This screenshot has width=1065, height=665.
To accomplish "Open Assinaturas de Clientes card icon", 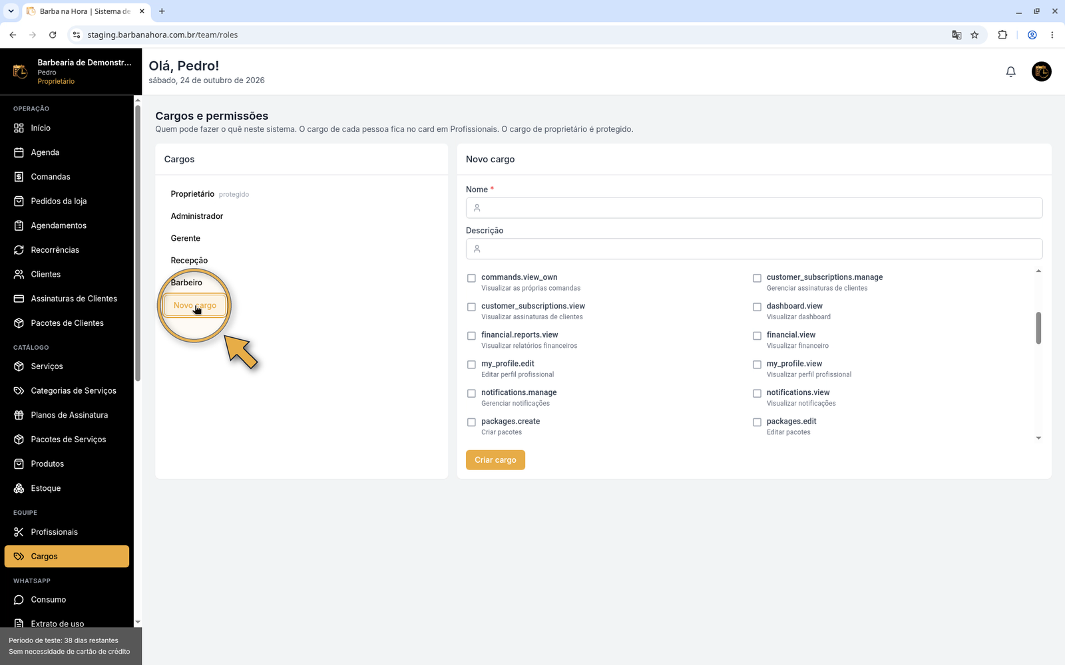I will pos(19,299).
